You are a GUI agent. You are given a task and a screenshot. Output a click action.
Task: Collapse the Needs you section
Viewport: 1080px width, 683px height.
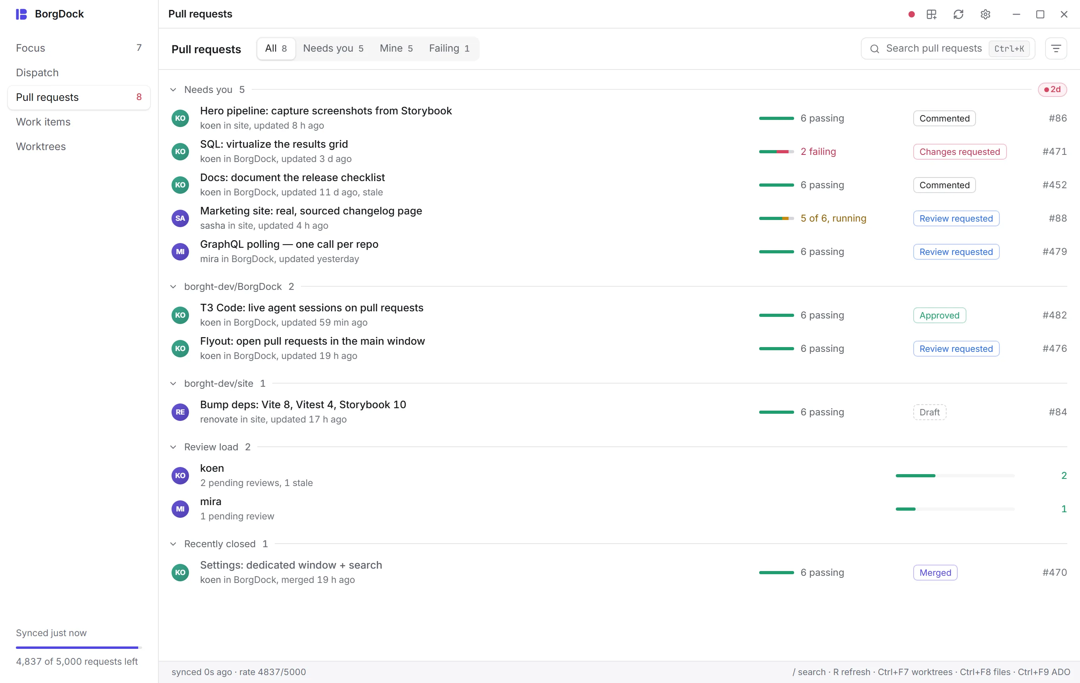[x=173, y=90]
